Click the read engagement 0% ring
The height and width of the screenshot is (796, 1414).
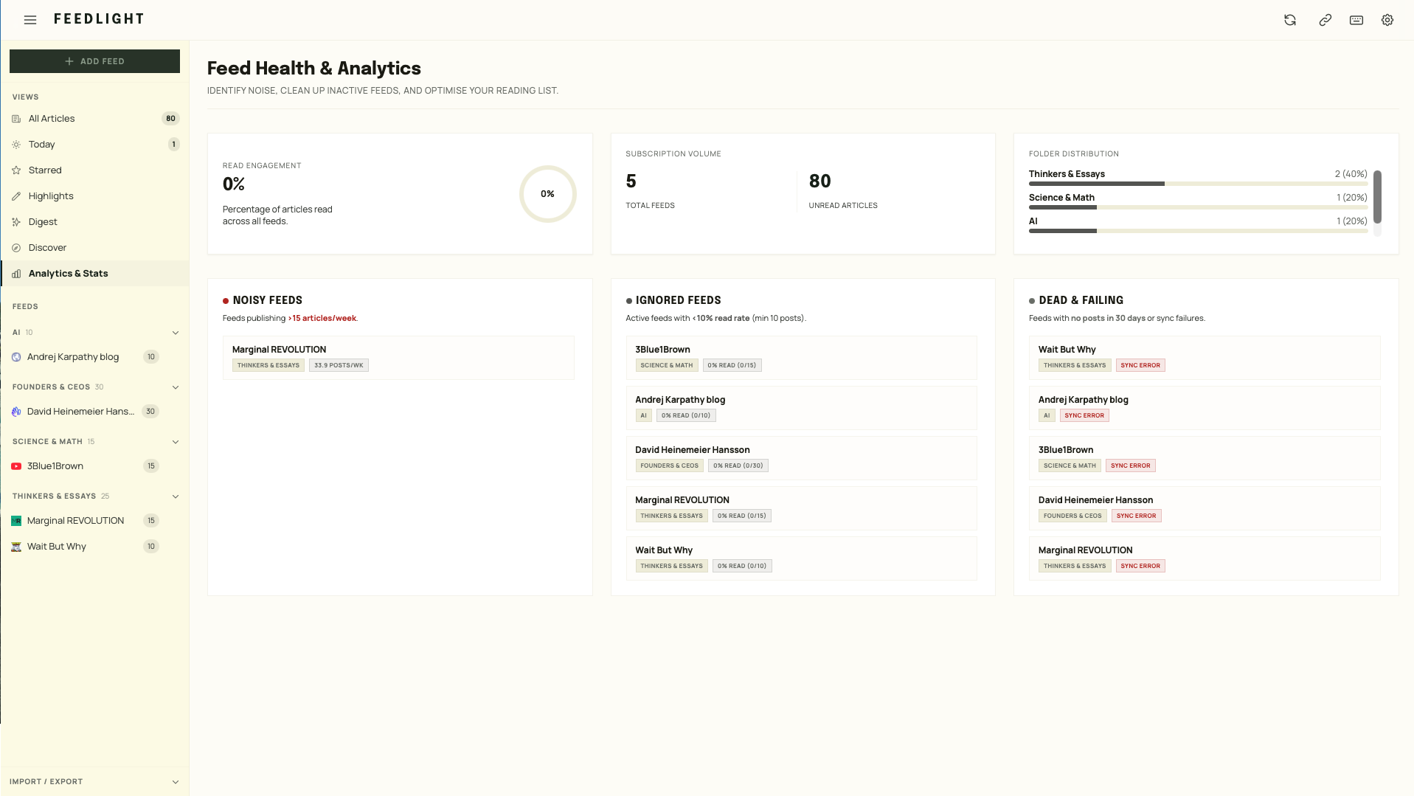click(547, 194)
